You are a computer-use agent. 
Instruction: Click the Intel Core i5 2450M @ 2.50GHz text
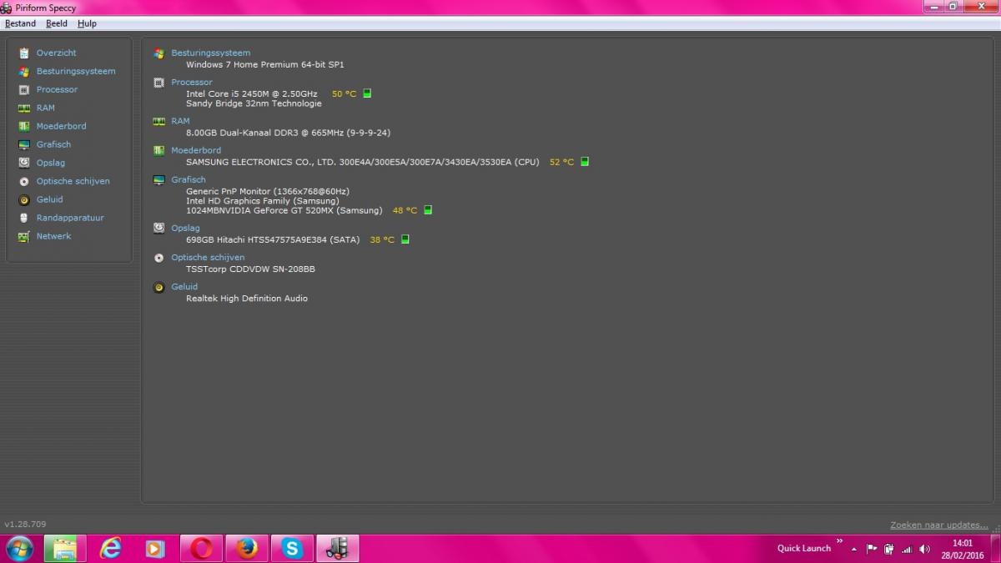coord(251,93)
